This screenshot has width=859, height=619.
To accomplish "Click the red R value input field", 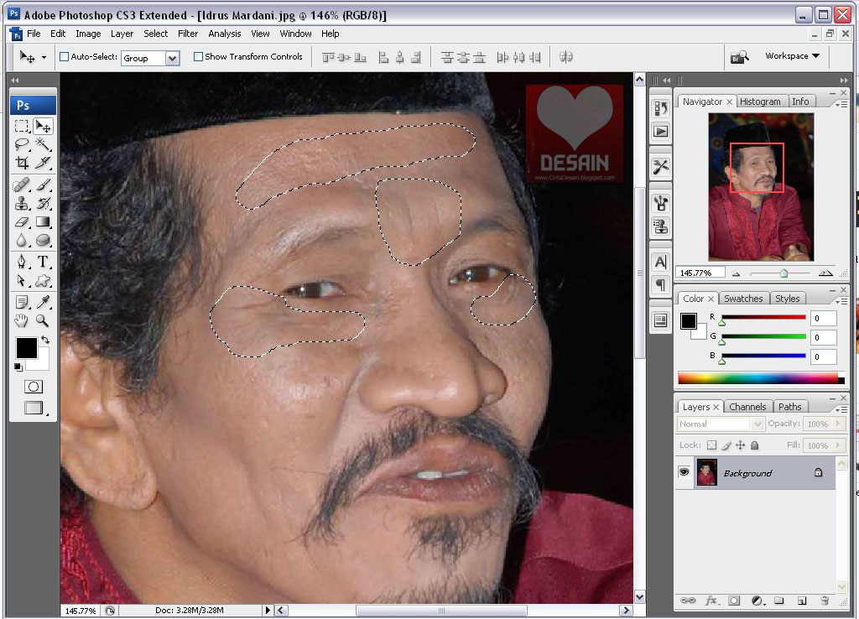I will (x=823, y=318).
